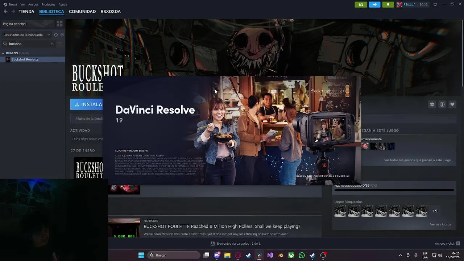Screen dimensions: 464x261
Task: Open File Explorer from the taskbar
Action: tap(227, 255)
